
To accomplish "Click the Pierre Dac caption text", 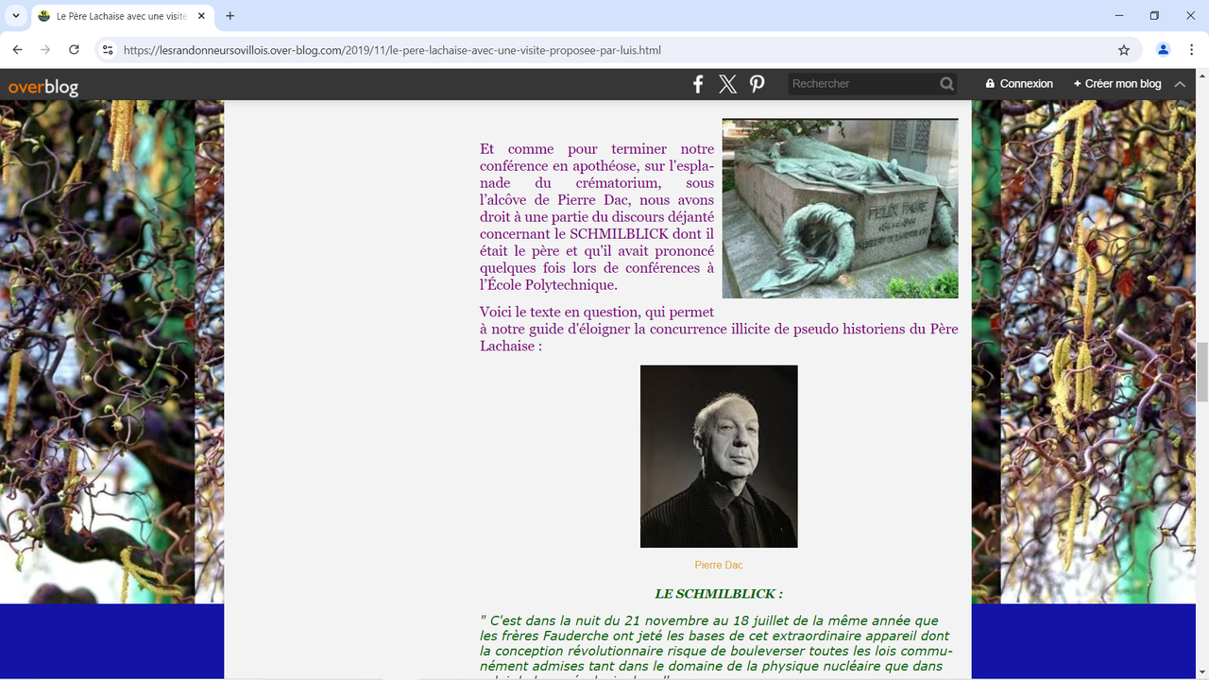I will 719,565.
